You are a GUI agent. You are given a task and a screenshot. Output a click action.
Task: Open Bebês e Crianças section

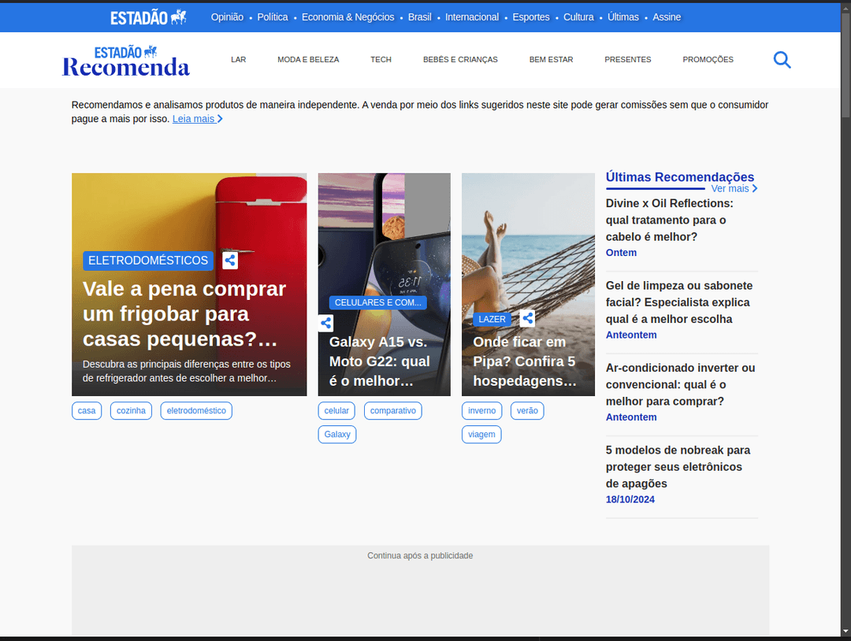460,60
